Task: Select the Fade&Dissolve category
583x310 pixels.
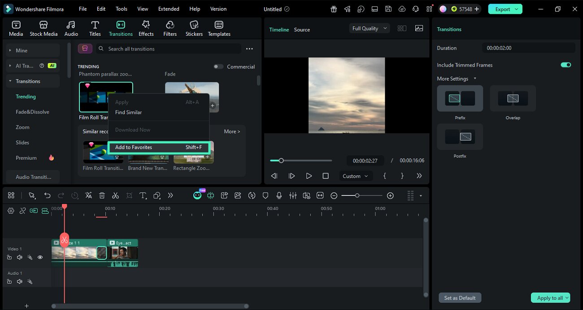Action: pos(32,112)
